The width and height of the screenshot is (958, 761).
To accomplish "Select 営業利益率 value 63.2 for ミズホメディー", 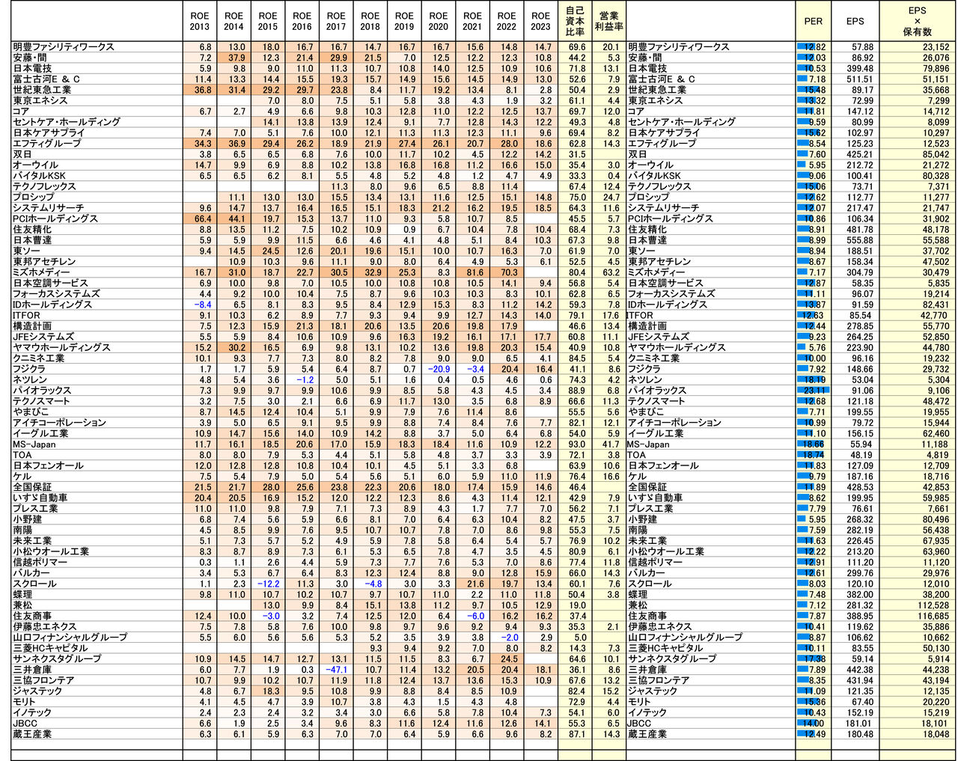I will click(610, 272).
